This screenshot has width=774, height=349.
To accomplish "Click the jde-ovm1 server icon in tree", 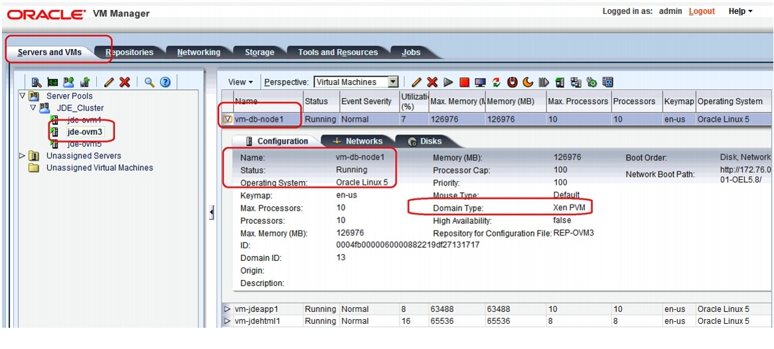I will pos(55,120).
